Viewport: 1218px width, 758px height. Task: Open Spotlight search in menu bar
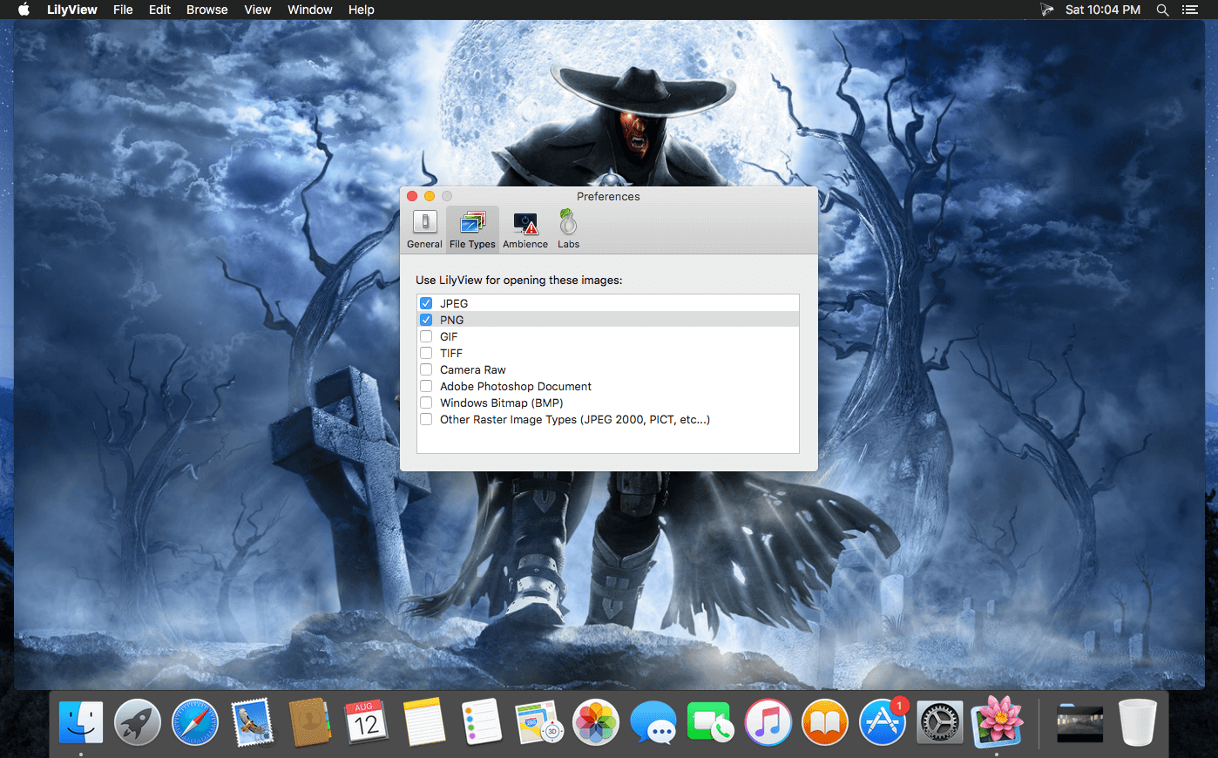1162,10
